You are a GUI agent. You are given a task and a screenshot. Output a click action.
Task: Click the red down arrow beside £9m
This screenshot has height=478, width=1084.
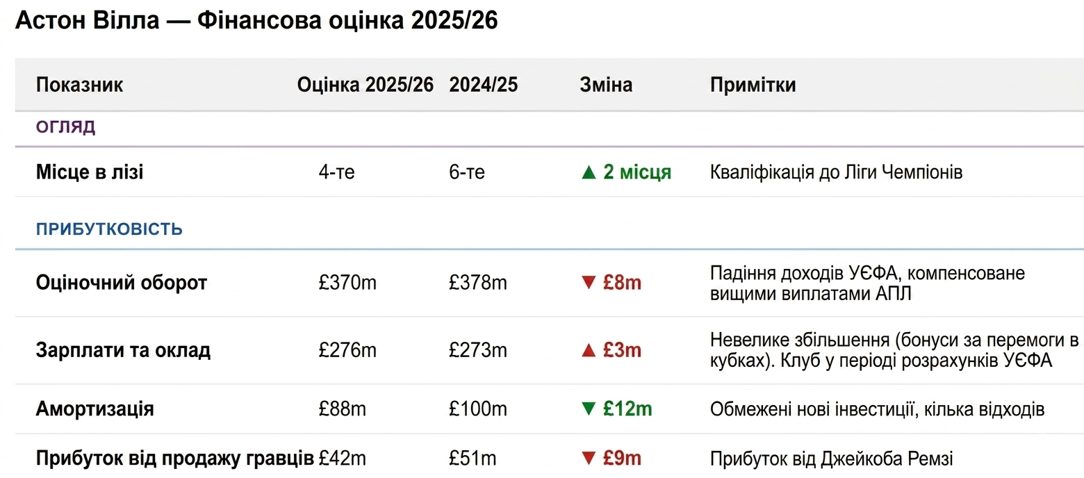[589, 459]
